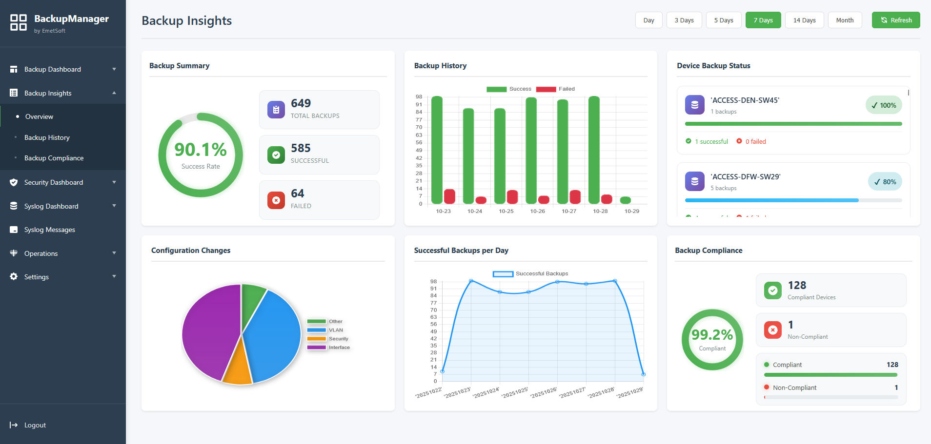Screen dimensions: 931x444
Task: Select the Syslog Messages icon
Action: pyautogui.click(x=14, y=229)
